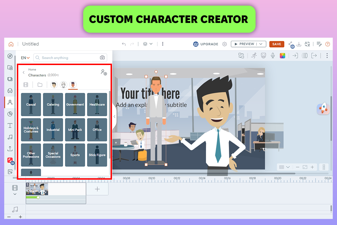
Task: Undo the last action
Action: (x=124, y=44)
